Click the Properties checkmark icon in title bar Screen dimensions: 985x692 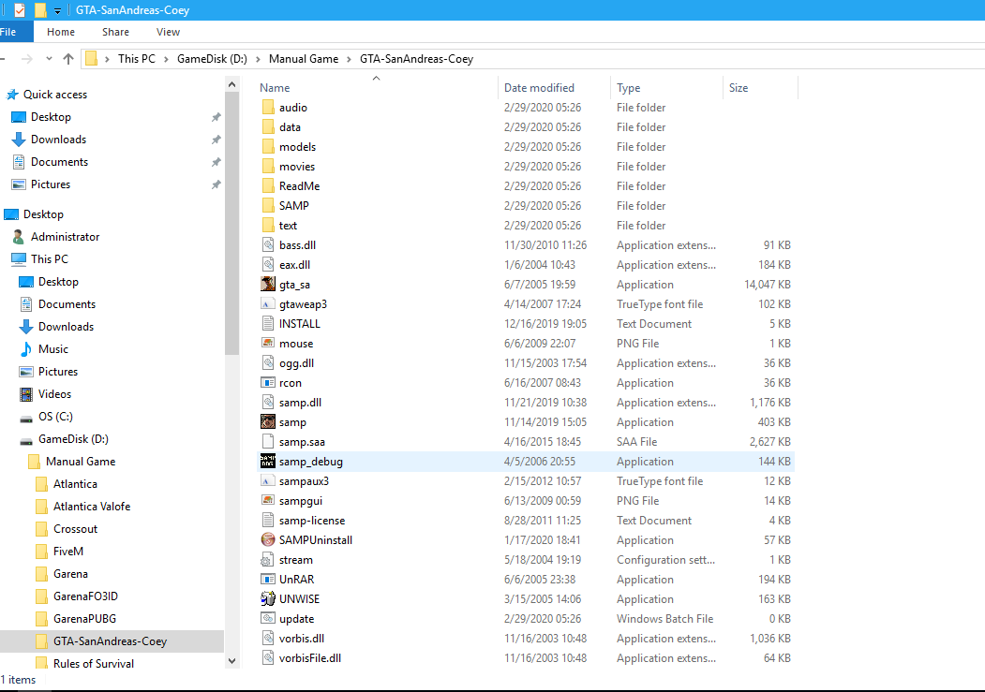tap(20, 10)
